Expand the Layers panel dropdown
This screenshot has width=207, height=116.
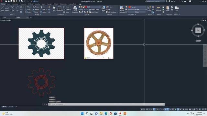[x=86, y=15]
